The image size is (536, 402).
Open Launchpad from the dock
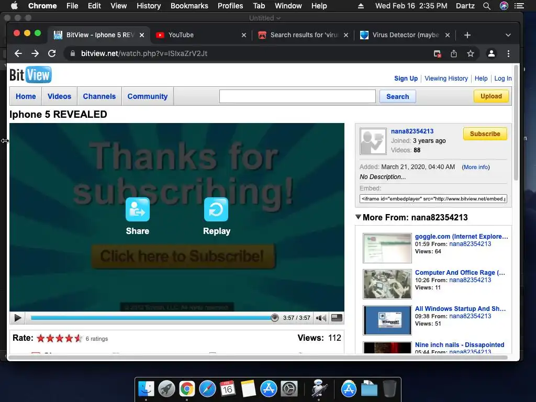pos(166,389)
